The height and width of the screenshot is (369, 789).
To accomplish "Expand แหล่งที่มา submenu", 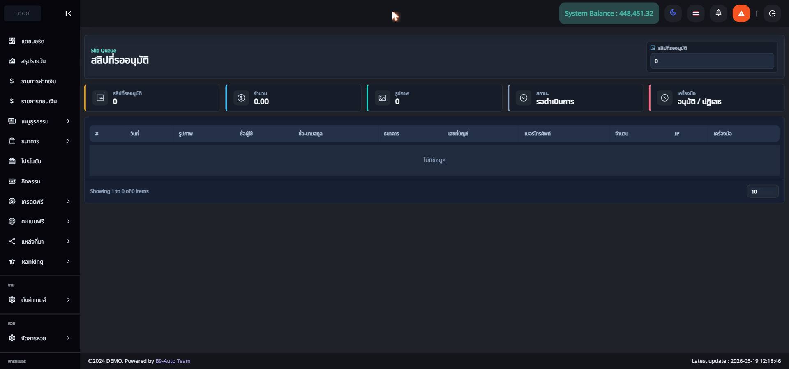I will 40,241.
